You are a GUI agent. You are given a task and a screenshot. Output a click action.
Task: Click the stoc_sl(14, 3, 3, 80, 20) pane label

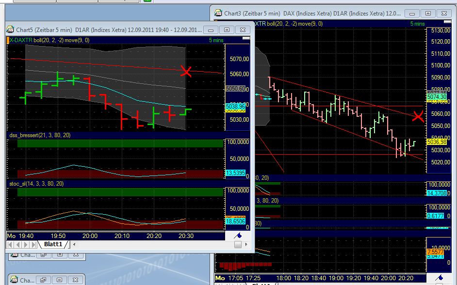click(x=36, y=184)
